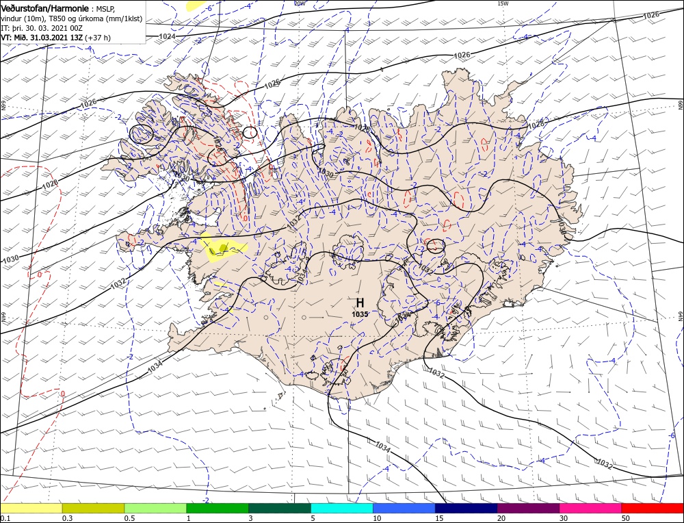Click the vindur (10m), T850 og úrkoma line
This screenshot has width=684, height=523.
(x=72, y=18)
